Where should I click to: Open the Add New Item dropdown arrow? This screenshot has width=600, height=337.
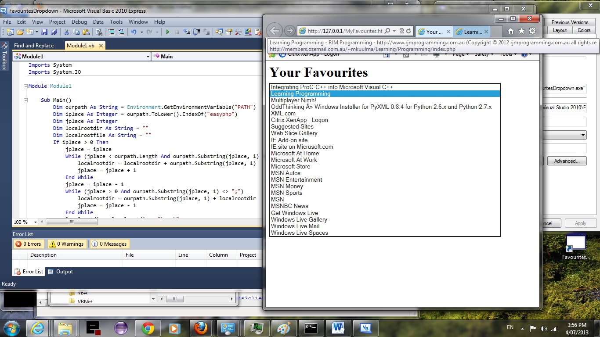tap(37, 32)
